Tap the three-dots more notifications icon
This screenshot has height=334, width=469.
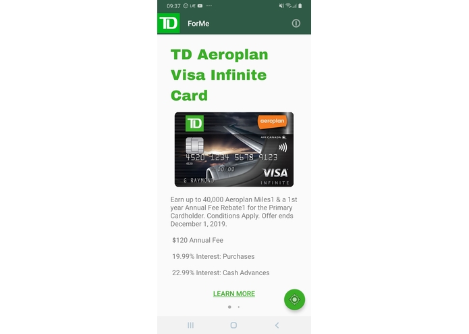209,5
